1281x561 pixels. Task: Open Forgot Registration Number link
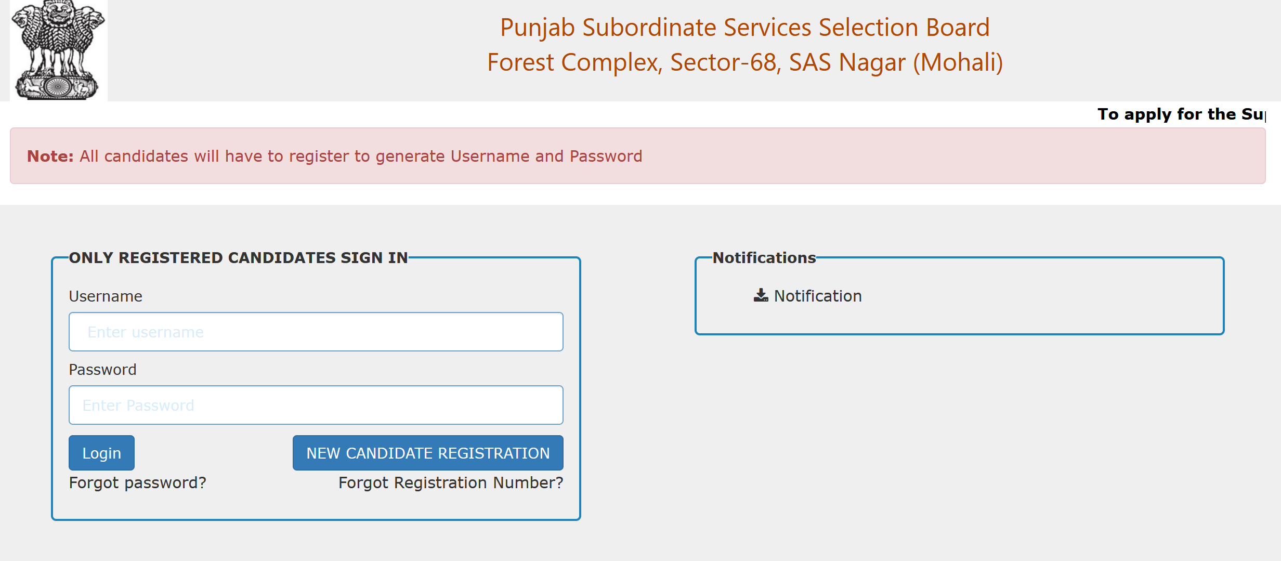click(x=450, y=482)
